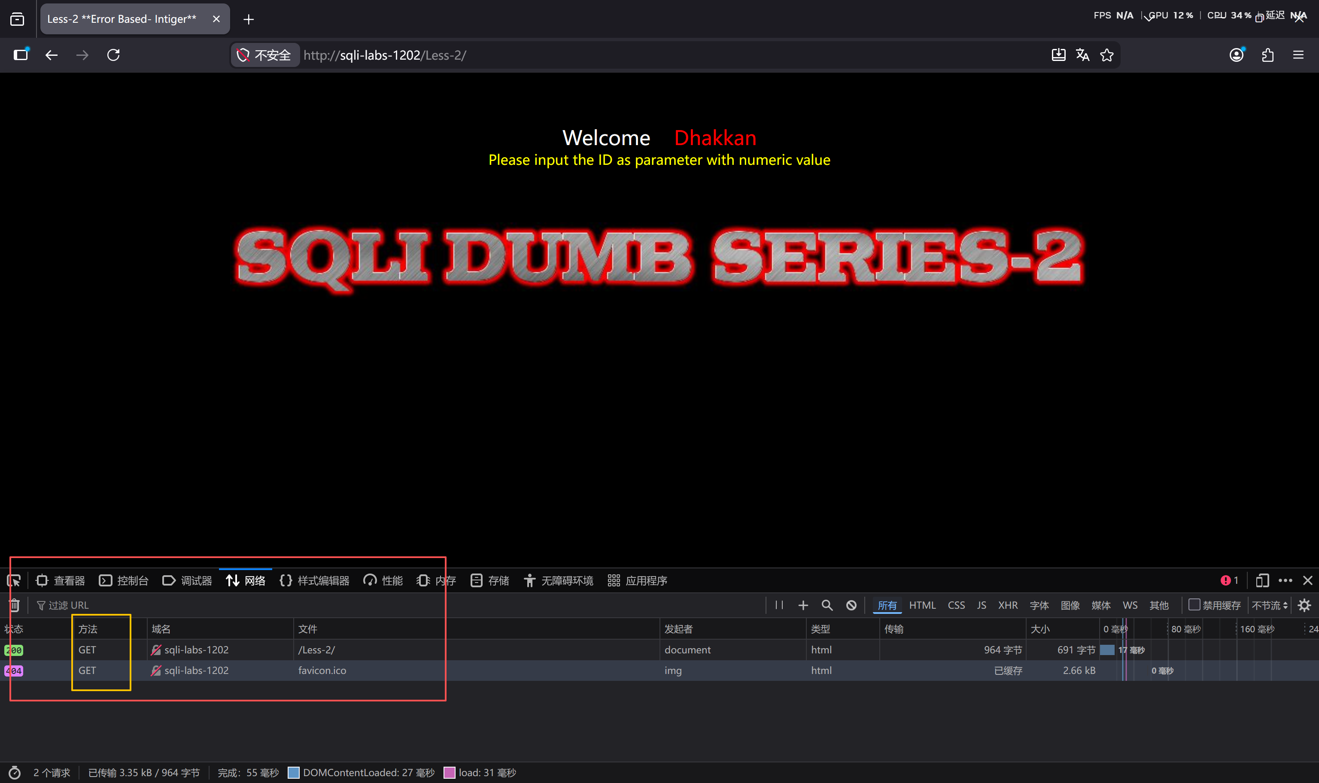Open devtools more options ellipsis menu
1319x783 pixels.
click(x=1285, y=580)
